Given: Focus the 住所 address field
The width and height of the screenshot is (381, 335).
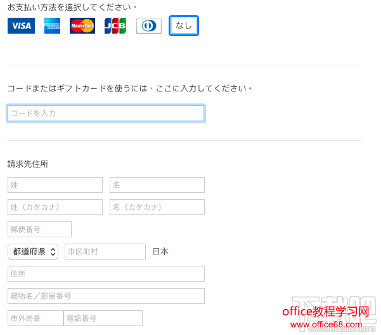Looking at the screenshot, I should pos(106,273).
